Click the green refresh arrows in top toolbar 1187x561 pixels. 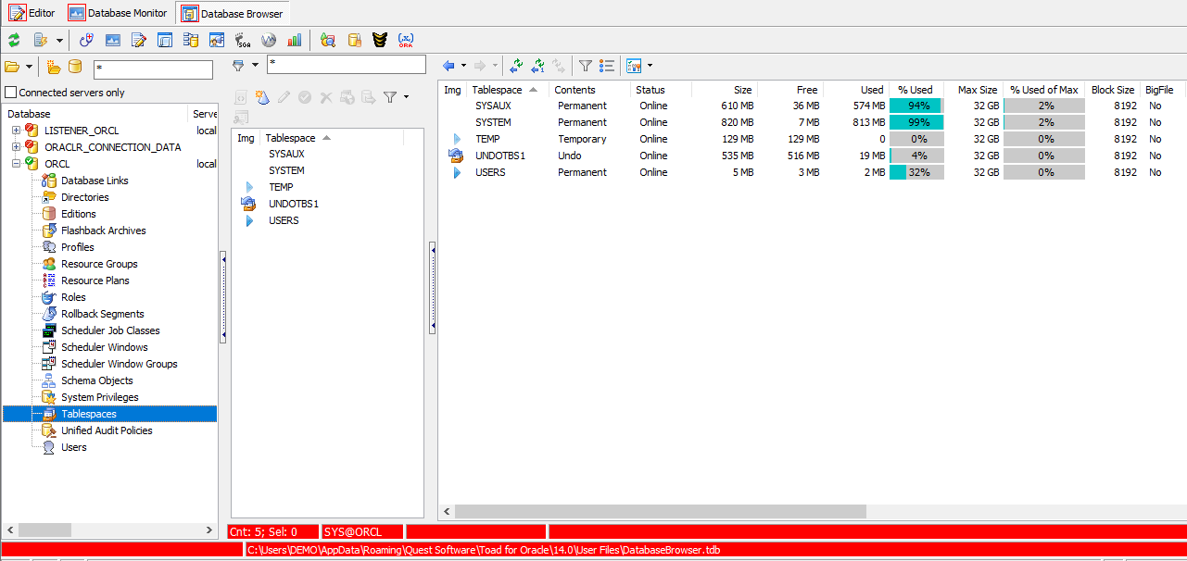tap(14, 41)
